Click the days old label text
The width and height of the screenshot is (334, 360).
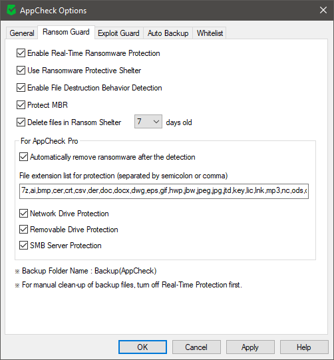[179, 122]
